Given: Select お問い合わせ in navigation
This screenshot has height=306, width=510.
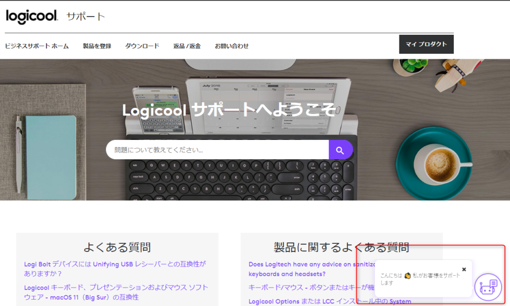Looking at the screenshot, I should [232, 46].
